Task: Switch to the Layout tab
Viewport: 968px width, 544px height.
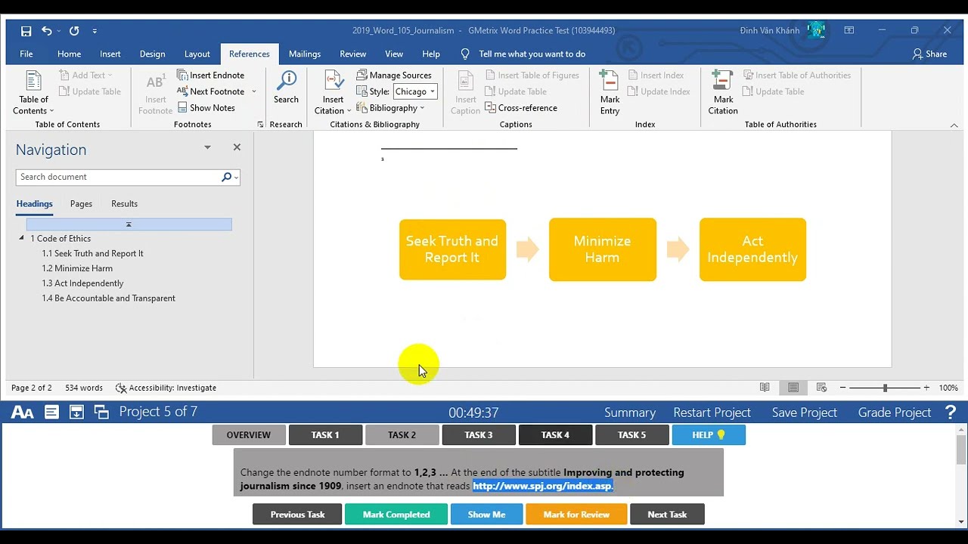Action: (197, 54)
